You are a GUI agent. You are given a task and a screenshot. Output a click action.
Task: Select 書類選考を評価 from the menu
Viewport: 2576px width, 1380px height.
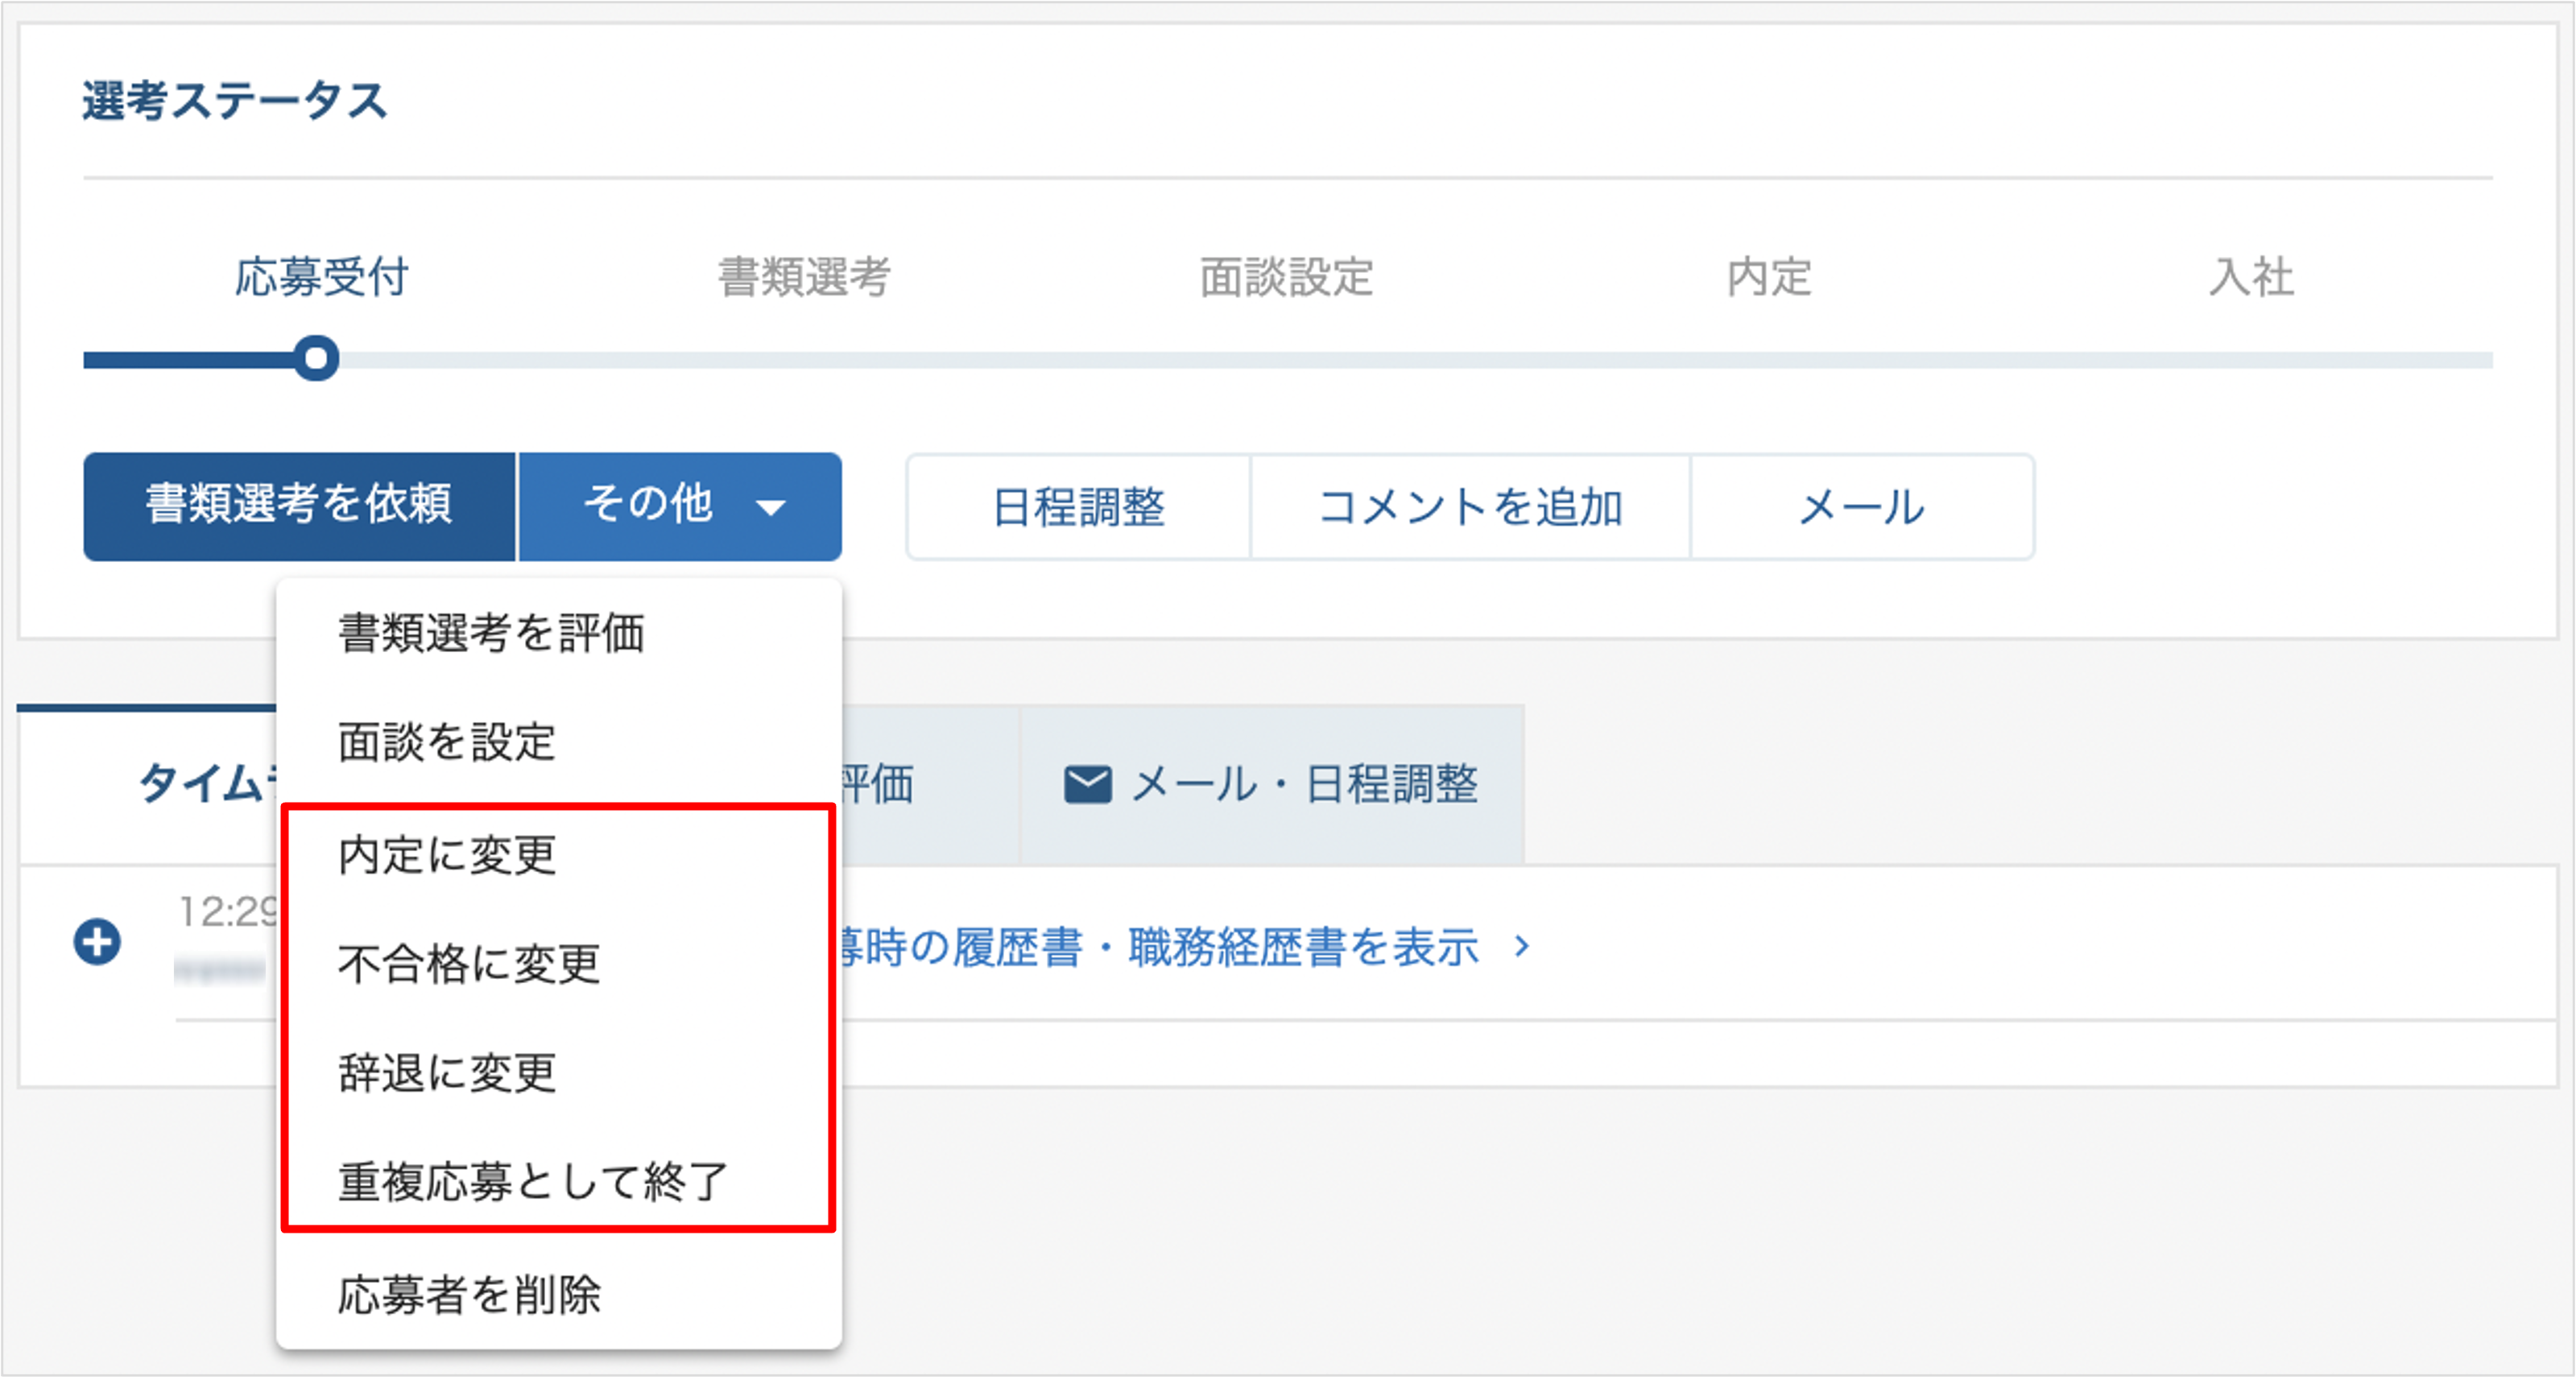pos(559,633)
